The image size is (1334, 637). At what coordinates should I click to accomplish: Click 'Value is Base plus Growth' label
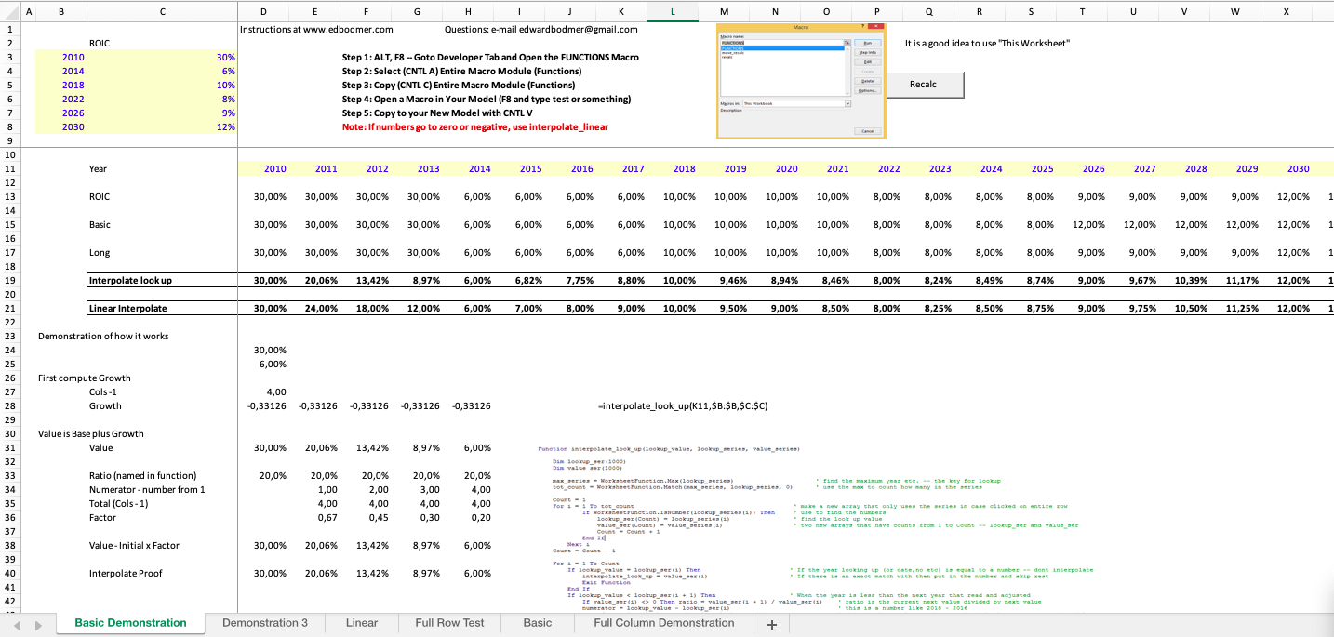pyautogui.click(x=90, y=433)
